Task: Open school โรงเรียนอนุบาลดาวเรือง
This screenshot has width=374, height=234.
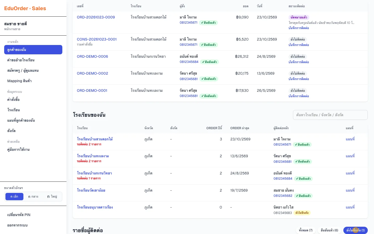Action: (95, 207)
